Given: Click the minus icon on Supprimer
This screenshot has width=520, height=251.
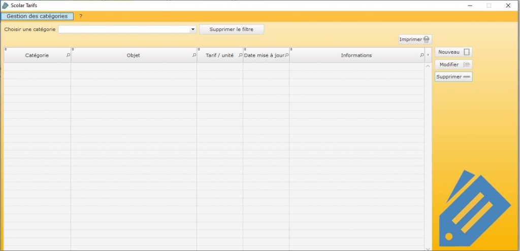Looking at the screenshot, I should [467, 77].
